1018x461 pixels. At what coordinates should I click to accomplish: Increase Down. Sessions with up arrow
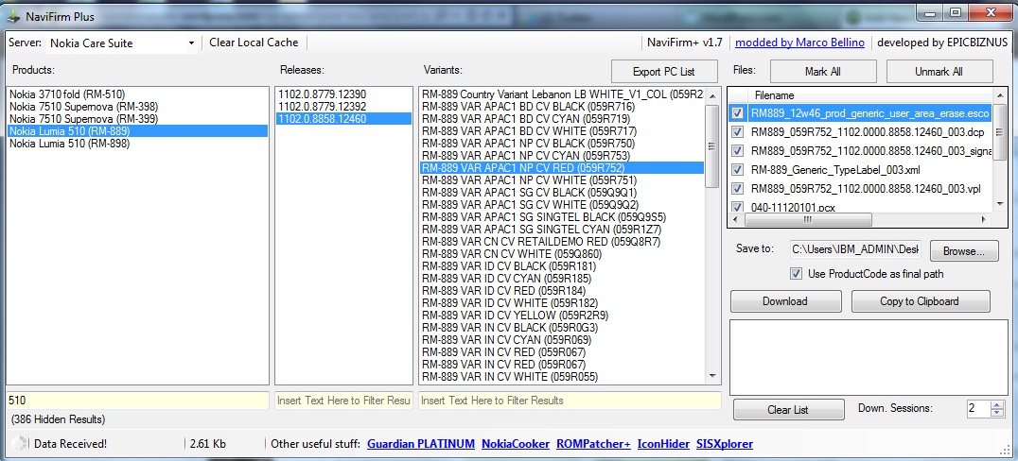996,404
